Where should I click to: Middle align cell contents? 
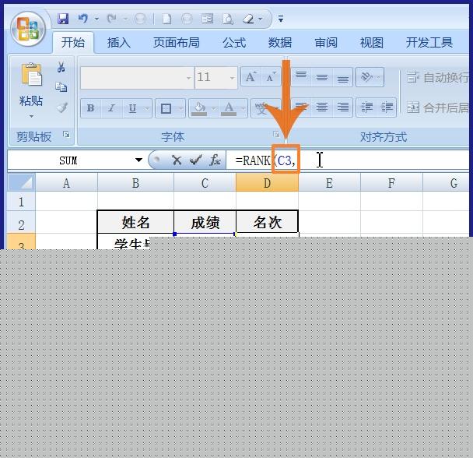(x=322, y=77)
